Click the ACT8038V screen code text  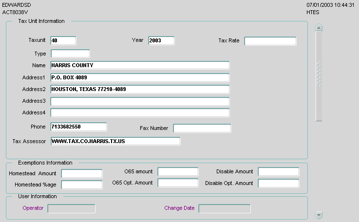pyautogui.click(x=15, y=12)
